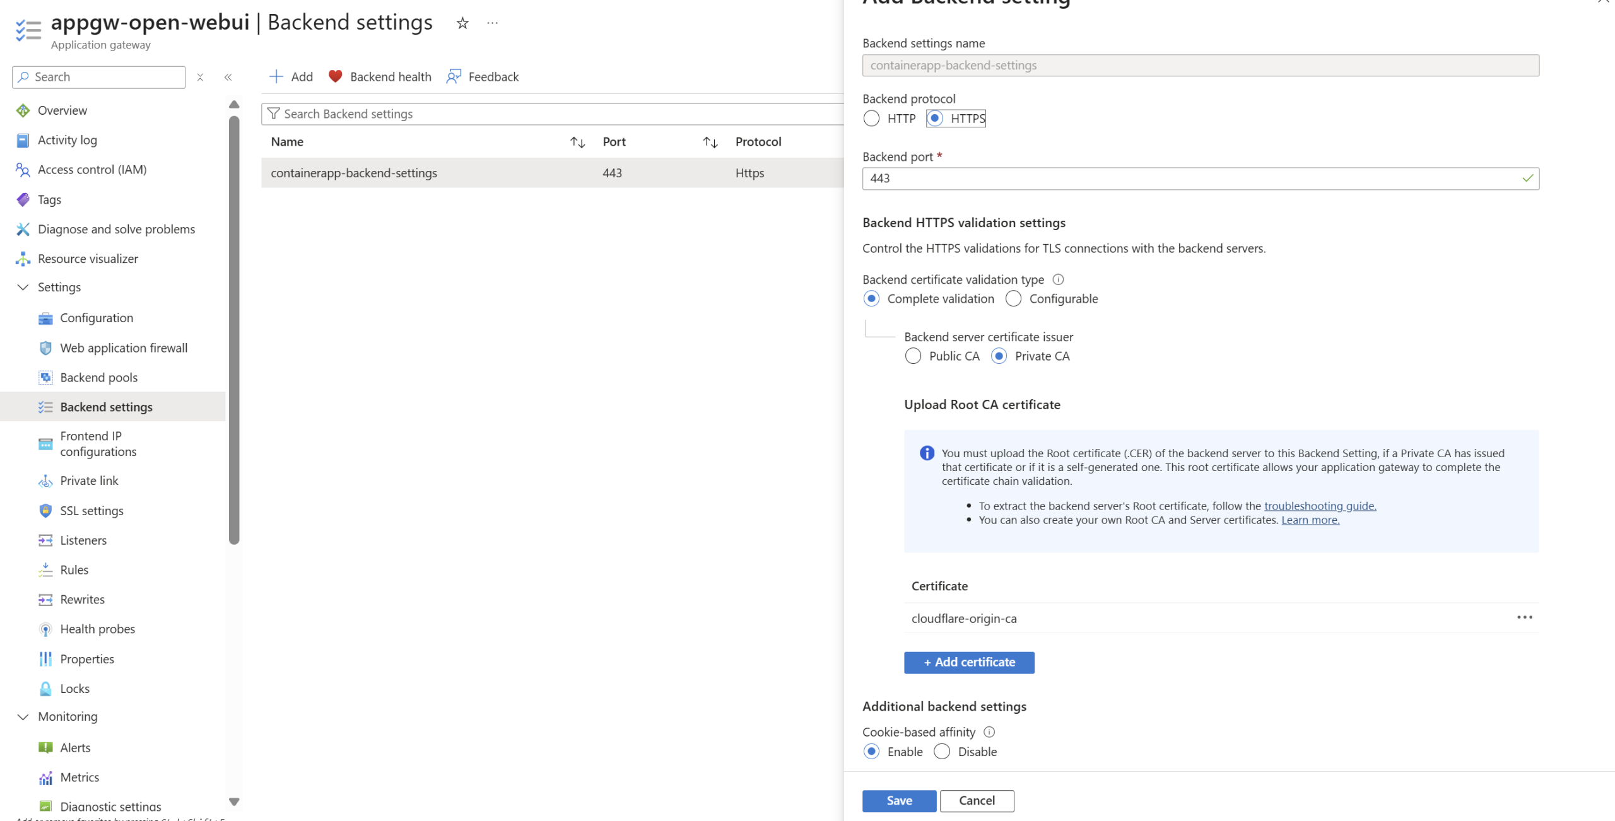Collapse the Settings section

(x=23, y=288)
